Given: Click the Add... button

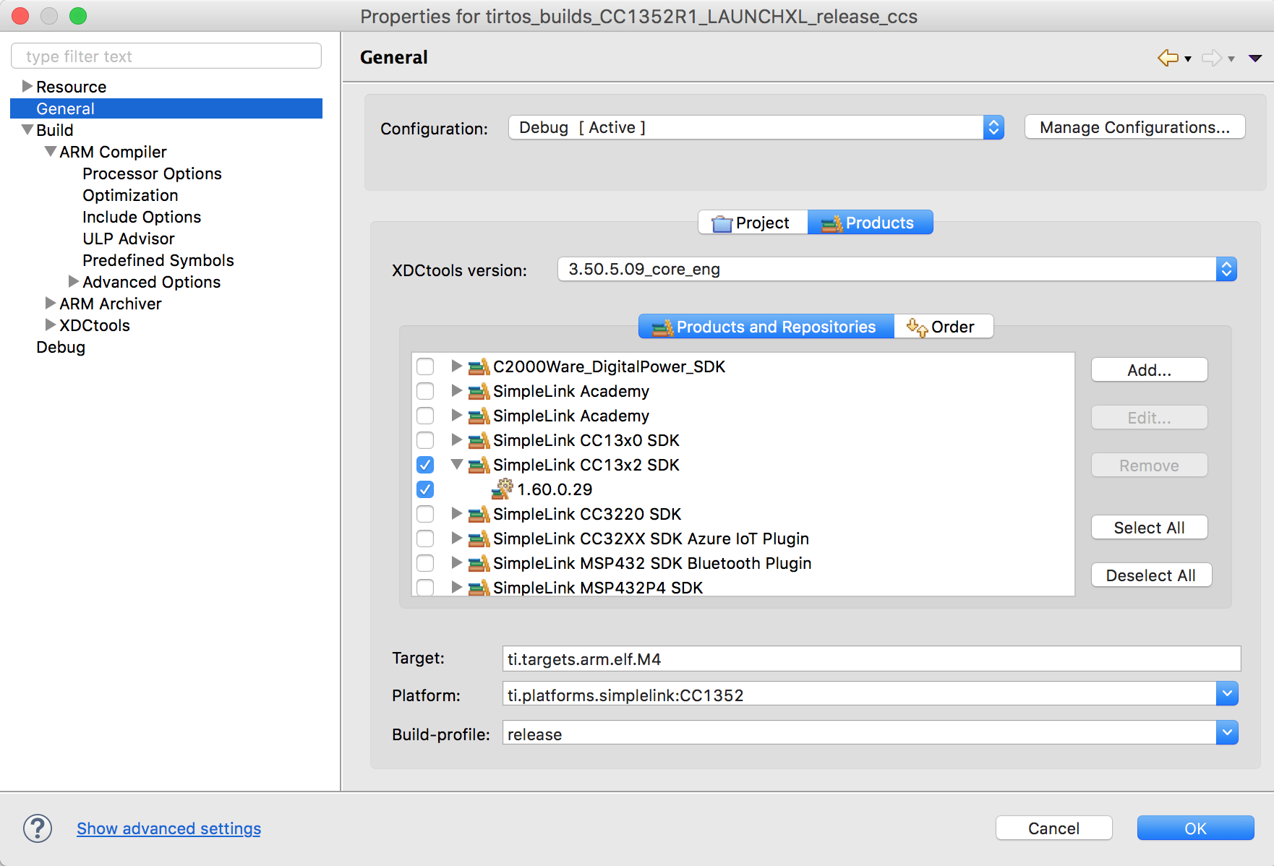Looking at the screenshot, I should [x=1149, y=370].
